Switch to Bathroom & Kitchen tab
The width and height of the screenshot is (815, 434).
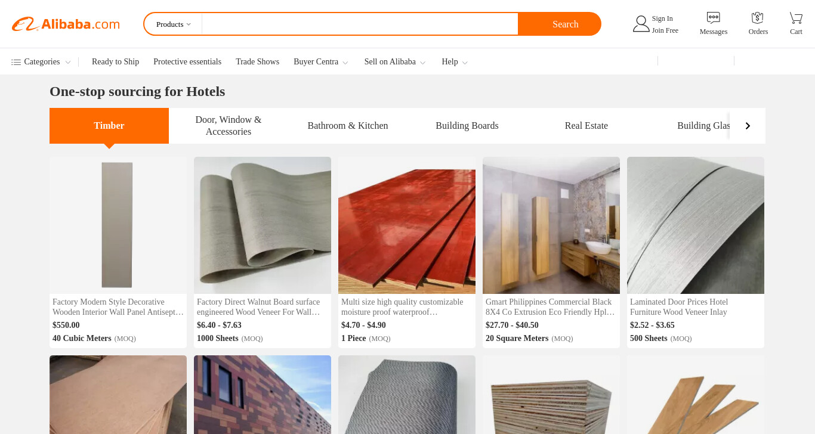[x=348, y=126]
